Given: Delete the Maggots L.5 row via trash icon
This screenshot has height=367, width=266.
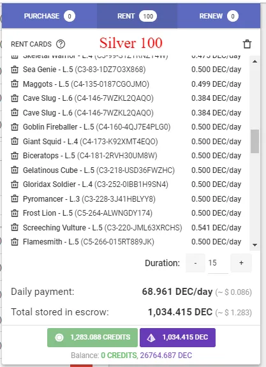Looking at the screenshot, I should pos(15,84).
